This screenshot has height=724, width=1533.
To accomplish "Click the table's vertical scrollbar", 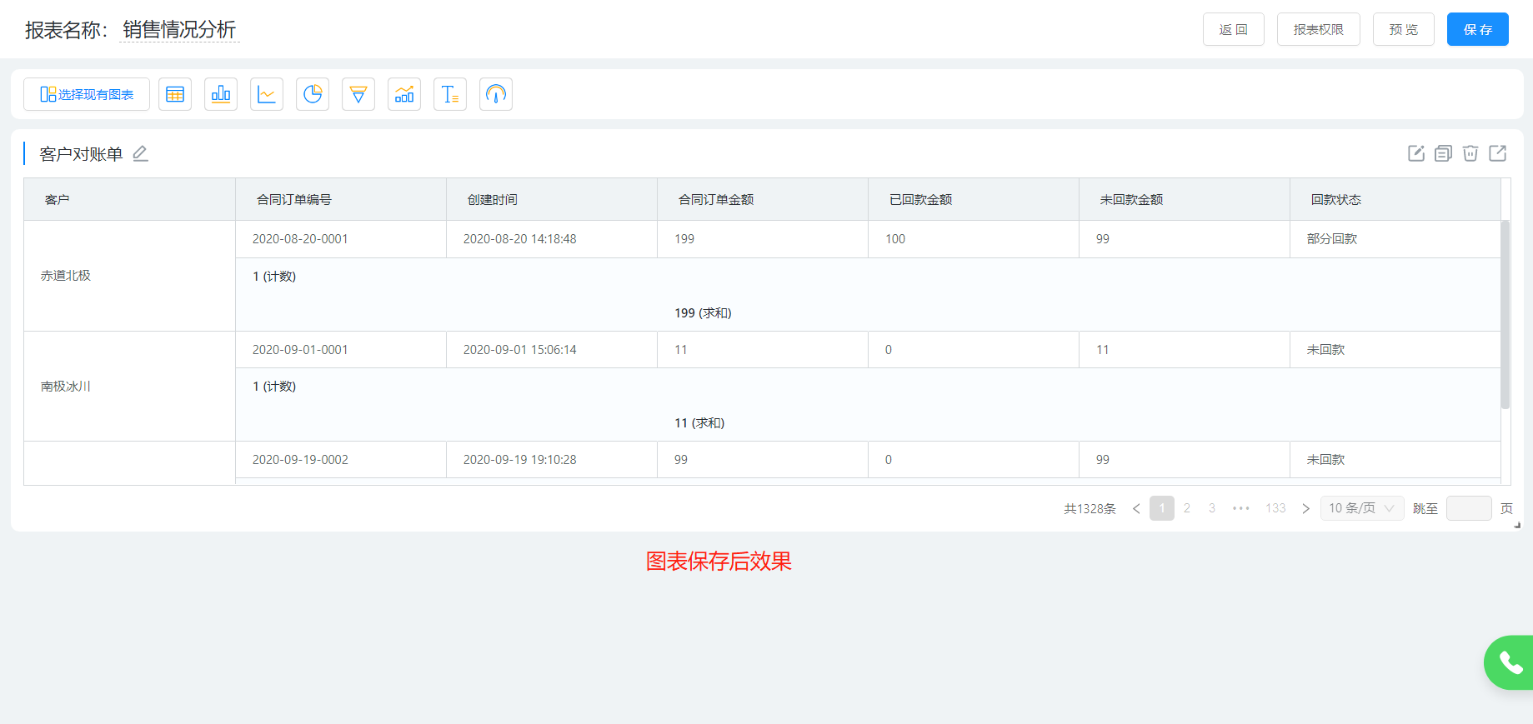I will click(x=1505, y=314).
